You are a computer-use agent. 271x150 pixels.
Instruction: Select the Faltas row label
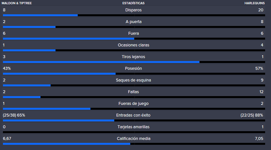click(x=133, y=92)
